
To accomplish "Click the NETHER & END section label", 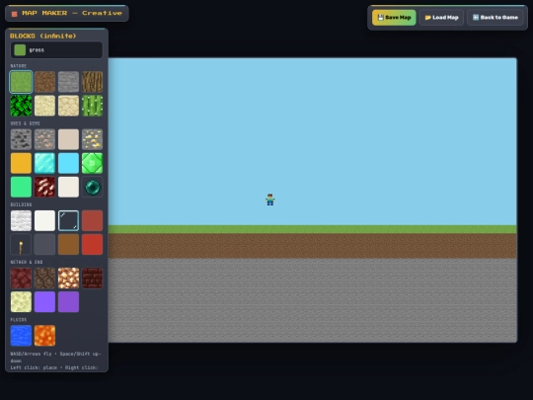I will pyautogui.click(x=27, y=263).
